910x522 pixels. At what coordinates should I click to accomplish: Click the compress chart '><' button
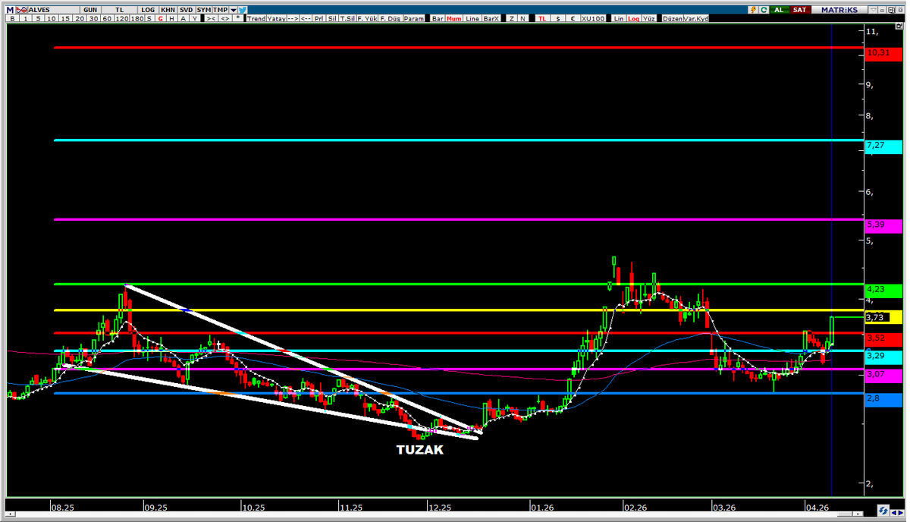click(211, 18)
